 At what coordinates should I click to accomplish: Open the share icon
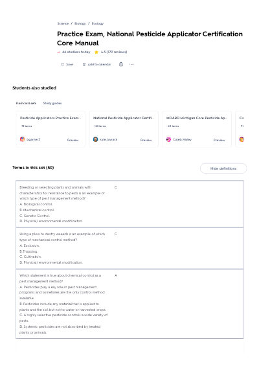[121, 64]
